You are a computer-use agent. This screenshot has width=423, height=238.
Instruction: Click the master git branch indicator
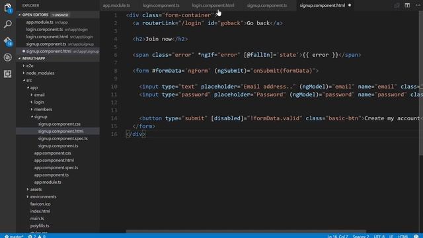[14, 236]
